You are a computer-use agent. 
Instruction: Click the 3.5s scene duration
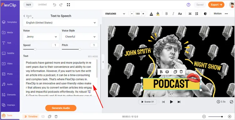click(x=221, y=102)
